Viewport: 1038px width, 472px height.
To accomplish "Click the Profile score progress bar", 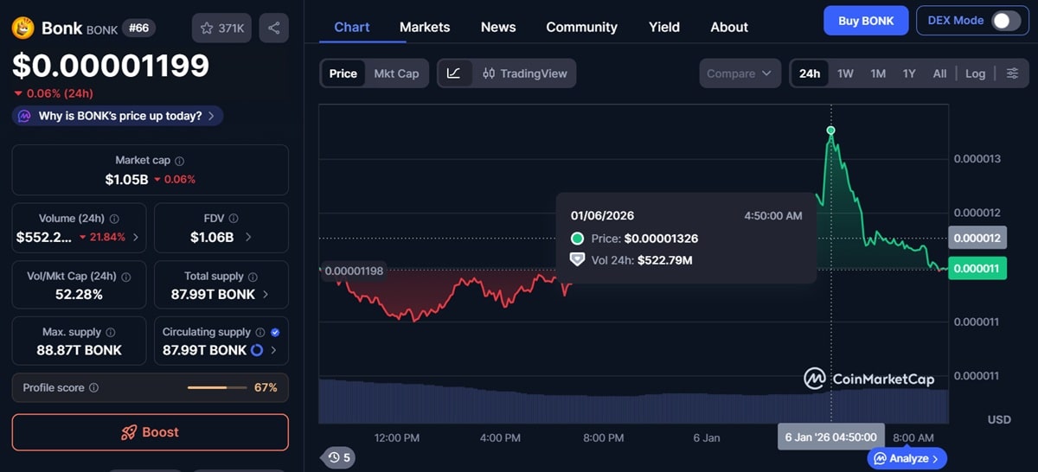I will 218,388.
